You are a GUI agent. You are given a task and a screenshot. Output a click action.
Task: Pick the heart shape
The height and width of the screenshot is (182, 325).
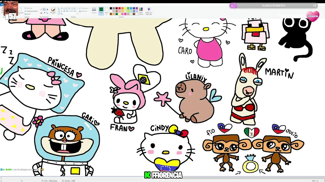[x=59, y=14]
